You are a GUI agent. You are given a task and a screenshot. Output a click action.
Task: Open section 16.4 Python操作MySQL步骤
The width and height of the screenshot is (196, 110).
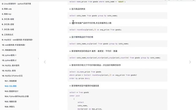pyautogui.click(x=17, y=96)
